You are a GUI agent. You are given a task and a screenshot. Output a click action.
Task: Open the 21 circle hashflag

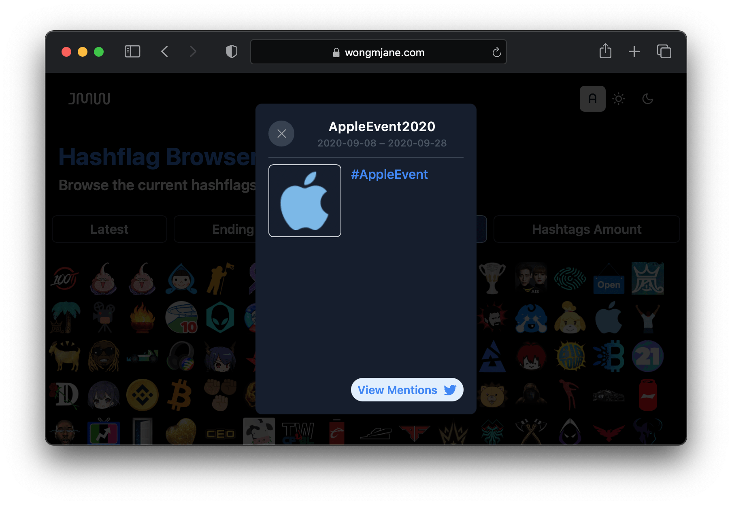pyautogui.click(x=647, y=356)
